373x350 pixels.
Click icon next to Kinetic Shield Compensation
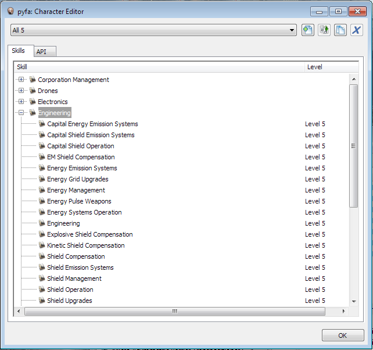(42, 245)
